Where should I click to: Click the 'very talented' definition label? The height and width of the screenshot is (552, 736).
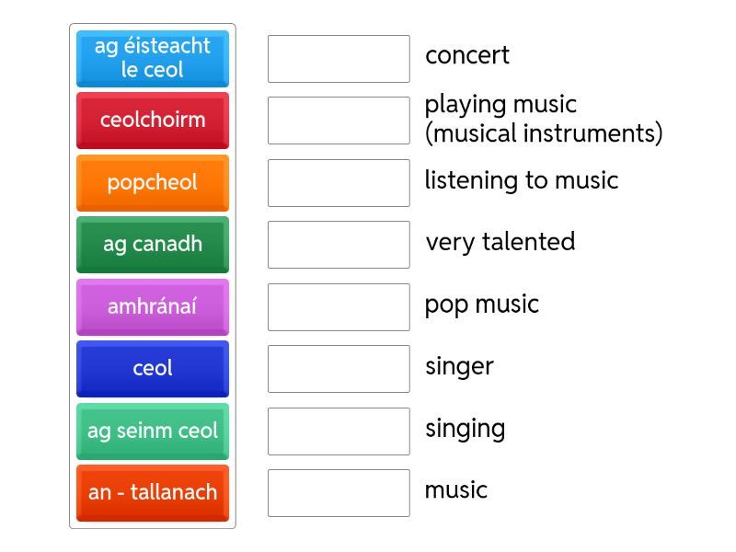coord(500,242)
